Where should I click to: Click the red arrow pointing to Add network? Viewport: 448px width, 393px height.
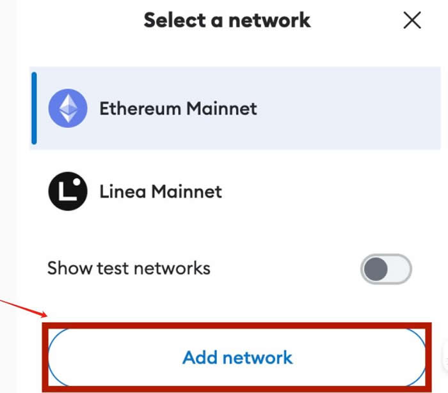coord(24,309)
